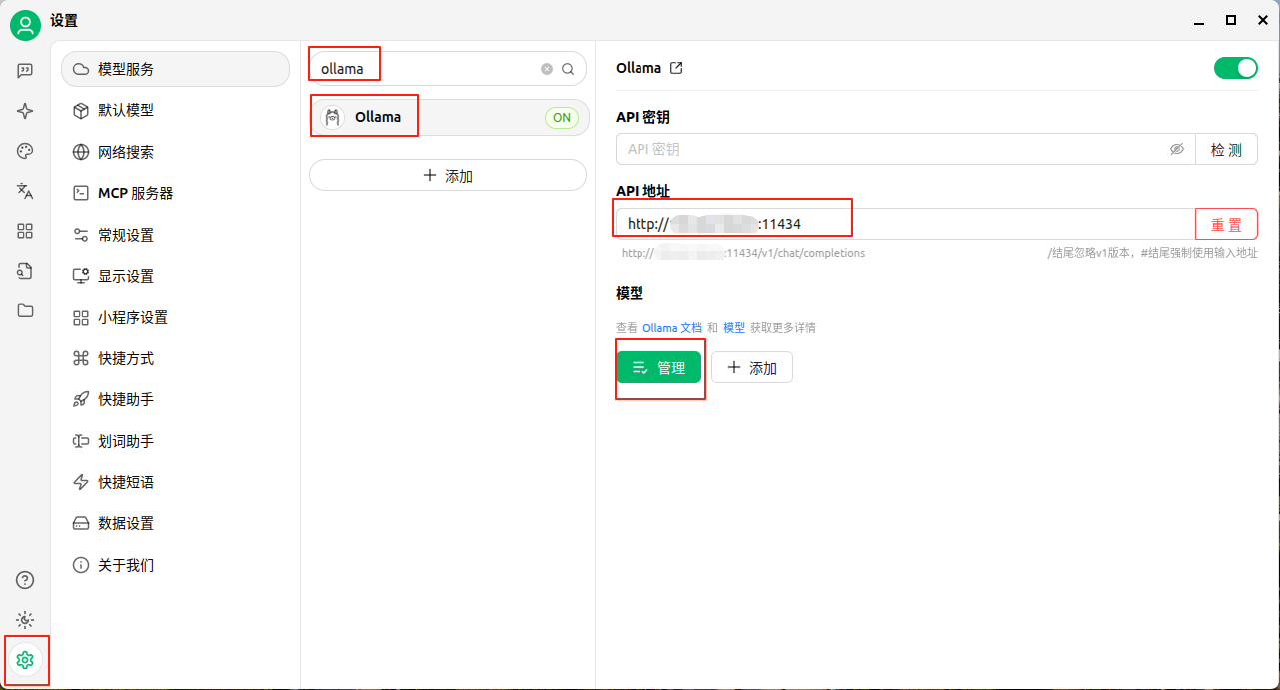Open the sparkle agents icon in sidebar
This screenshot has height=690, width=1280.
coord(26,111)
